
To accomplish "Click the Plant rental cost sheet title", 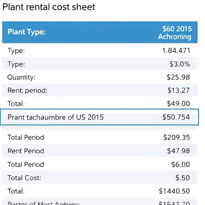I will [x=49, y=7].
